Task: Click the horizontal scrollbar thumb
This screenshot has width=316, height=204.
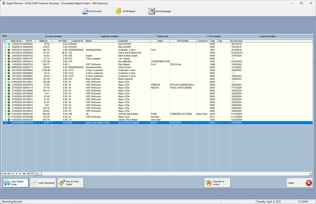Action: tap(40, 173)
